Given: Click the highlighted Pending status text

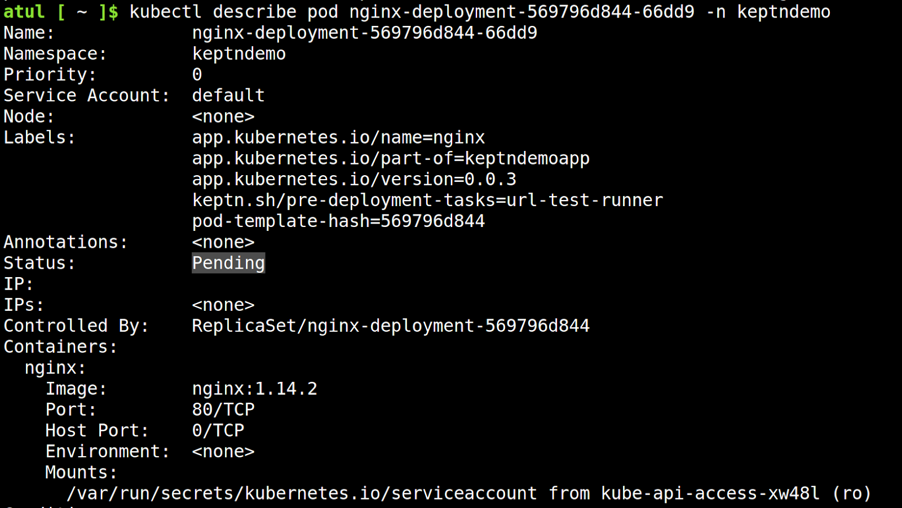Looking at the screenshot, I should click(x=228, y=263).
